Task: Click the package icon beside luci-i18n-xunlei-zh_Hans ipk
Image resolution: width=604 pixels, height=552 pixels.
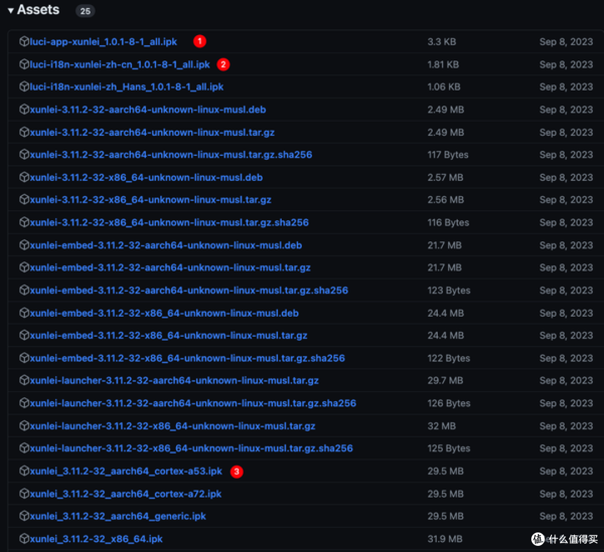Action: pos(24,87)
